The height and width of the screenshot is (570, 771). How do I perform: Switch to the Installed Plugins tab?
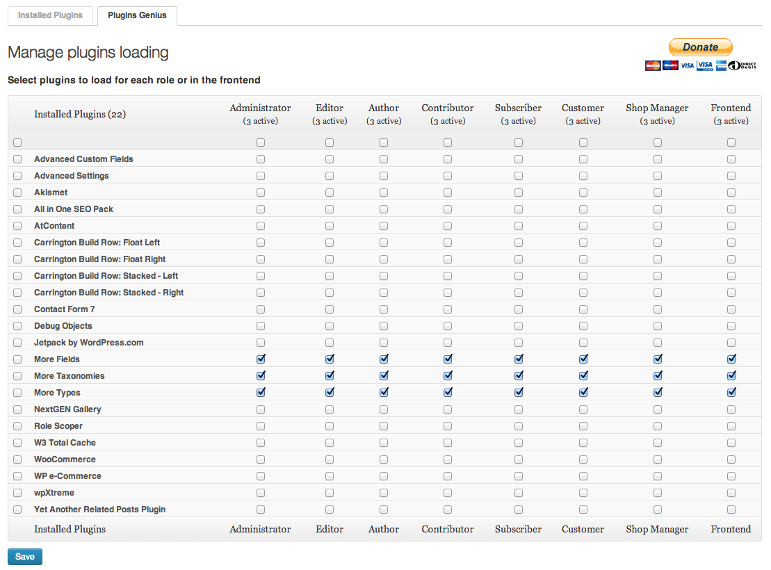coord(50,15)
